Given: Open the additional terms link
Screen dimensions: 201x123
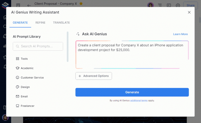Looking at the screenshot, I should pyautogui.click(x=139, y=100).
